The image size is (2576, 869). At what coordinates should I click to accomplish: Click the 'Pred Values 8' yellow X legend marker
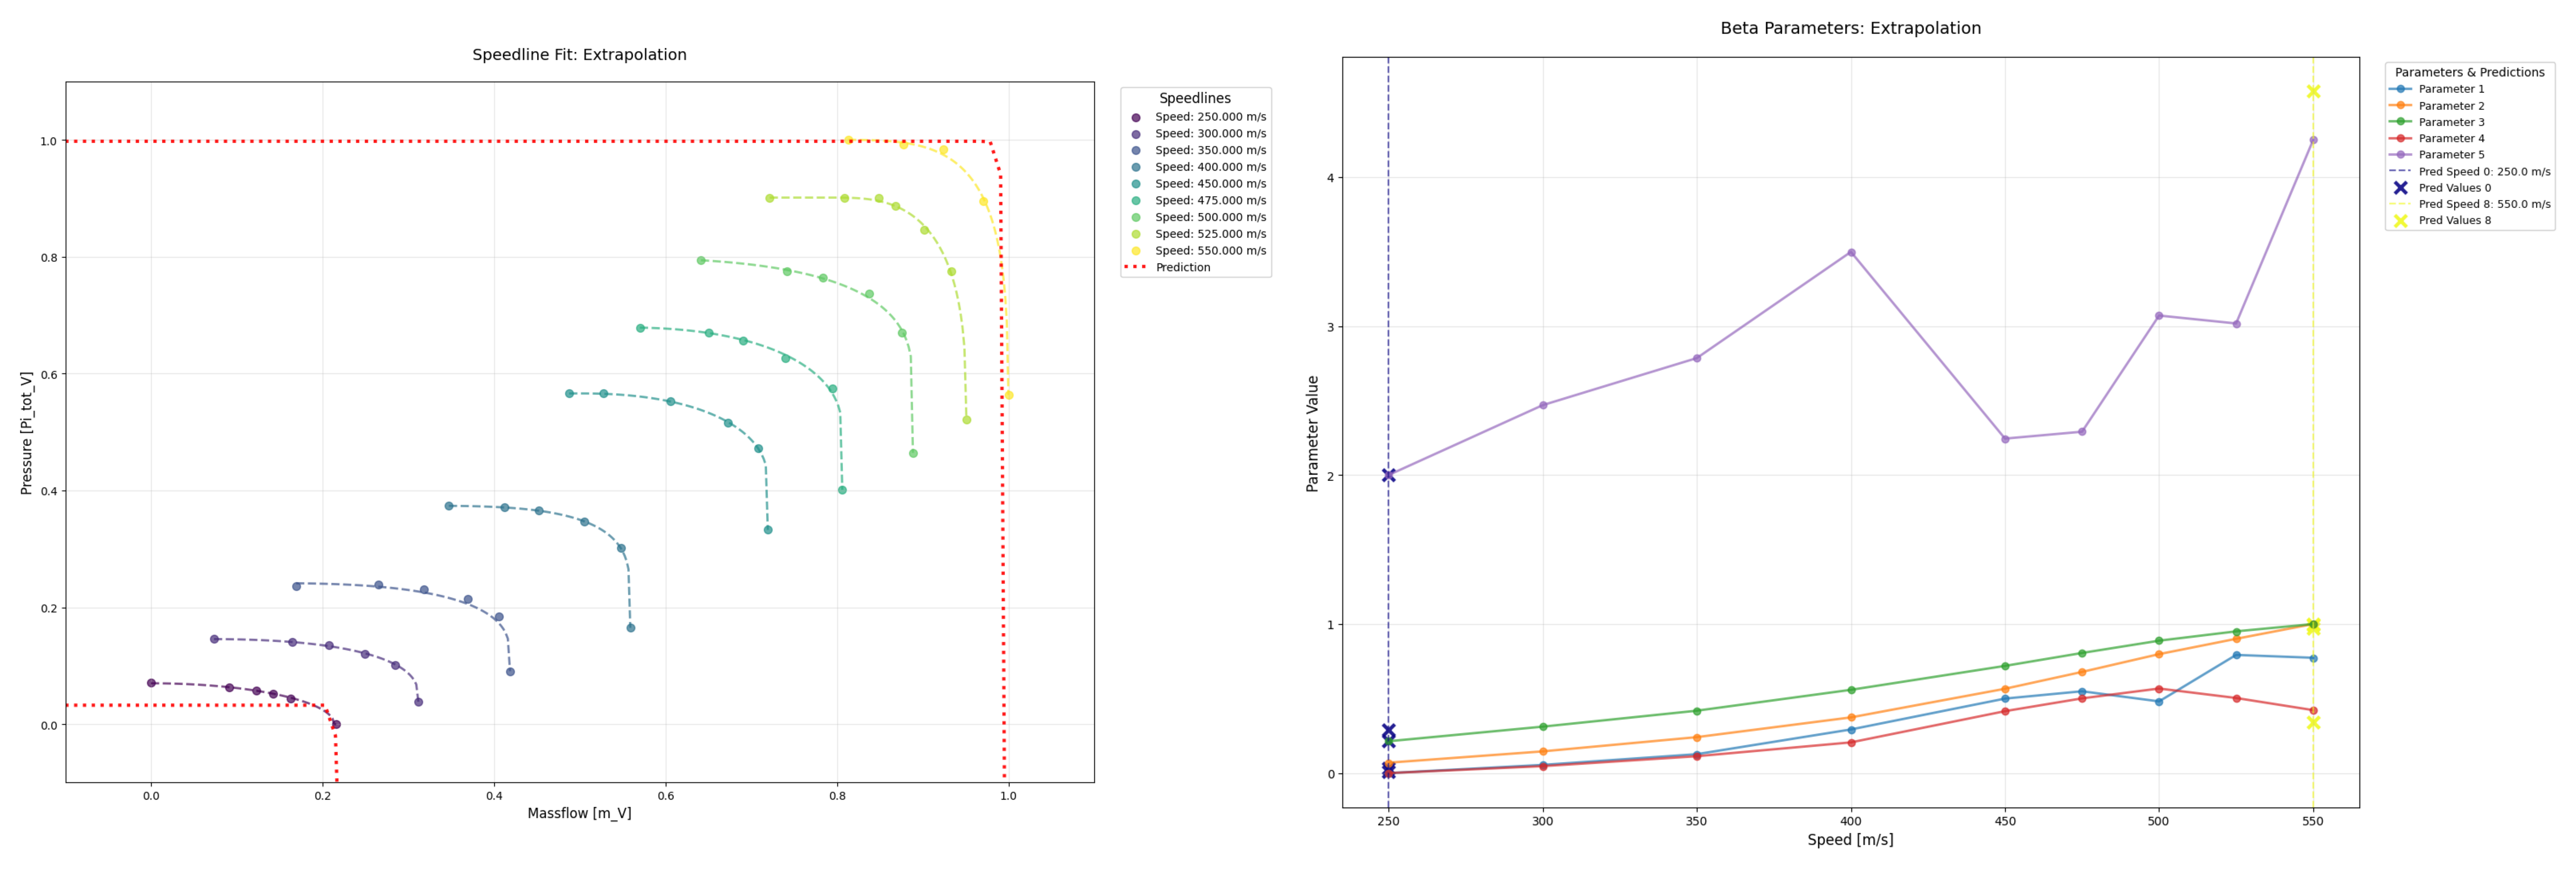[2400, 221]
